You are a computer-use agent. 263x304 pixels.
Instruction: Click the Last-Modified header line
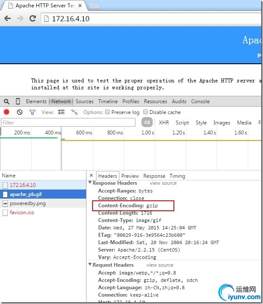pos(159,242)
